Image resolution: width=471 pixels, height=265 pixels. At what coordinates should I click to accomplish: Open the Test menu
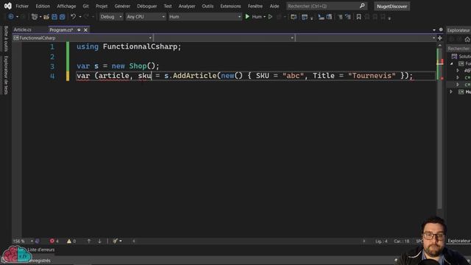tap(168, 6)
